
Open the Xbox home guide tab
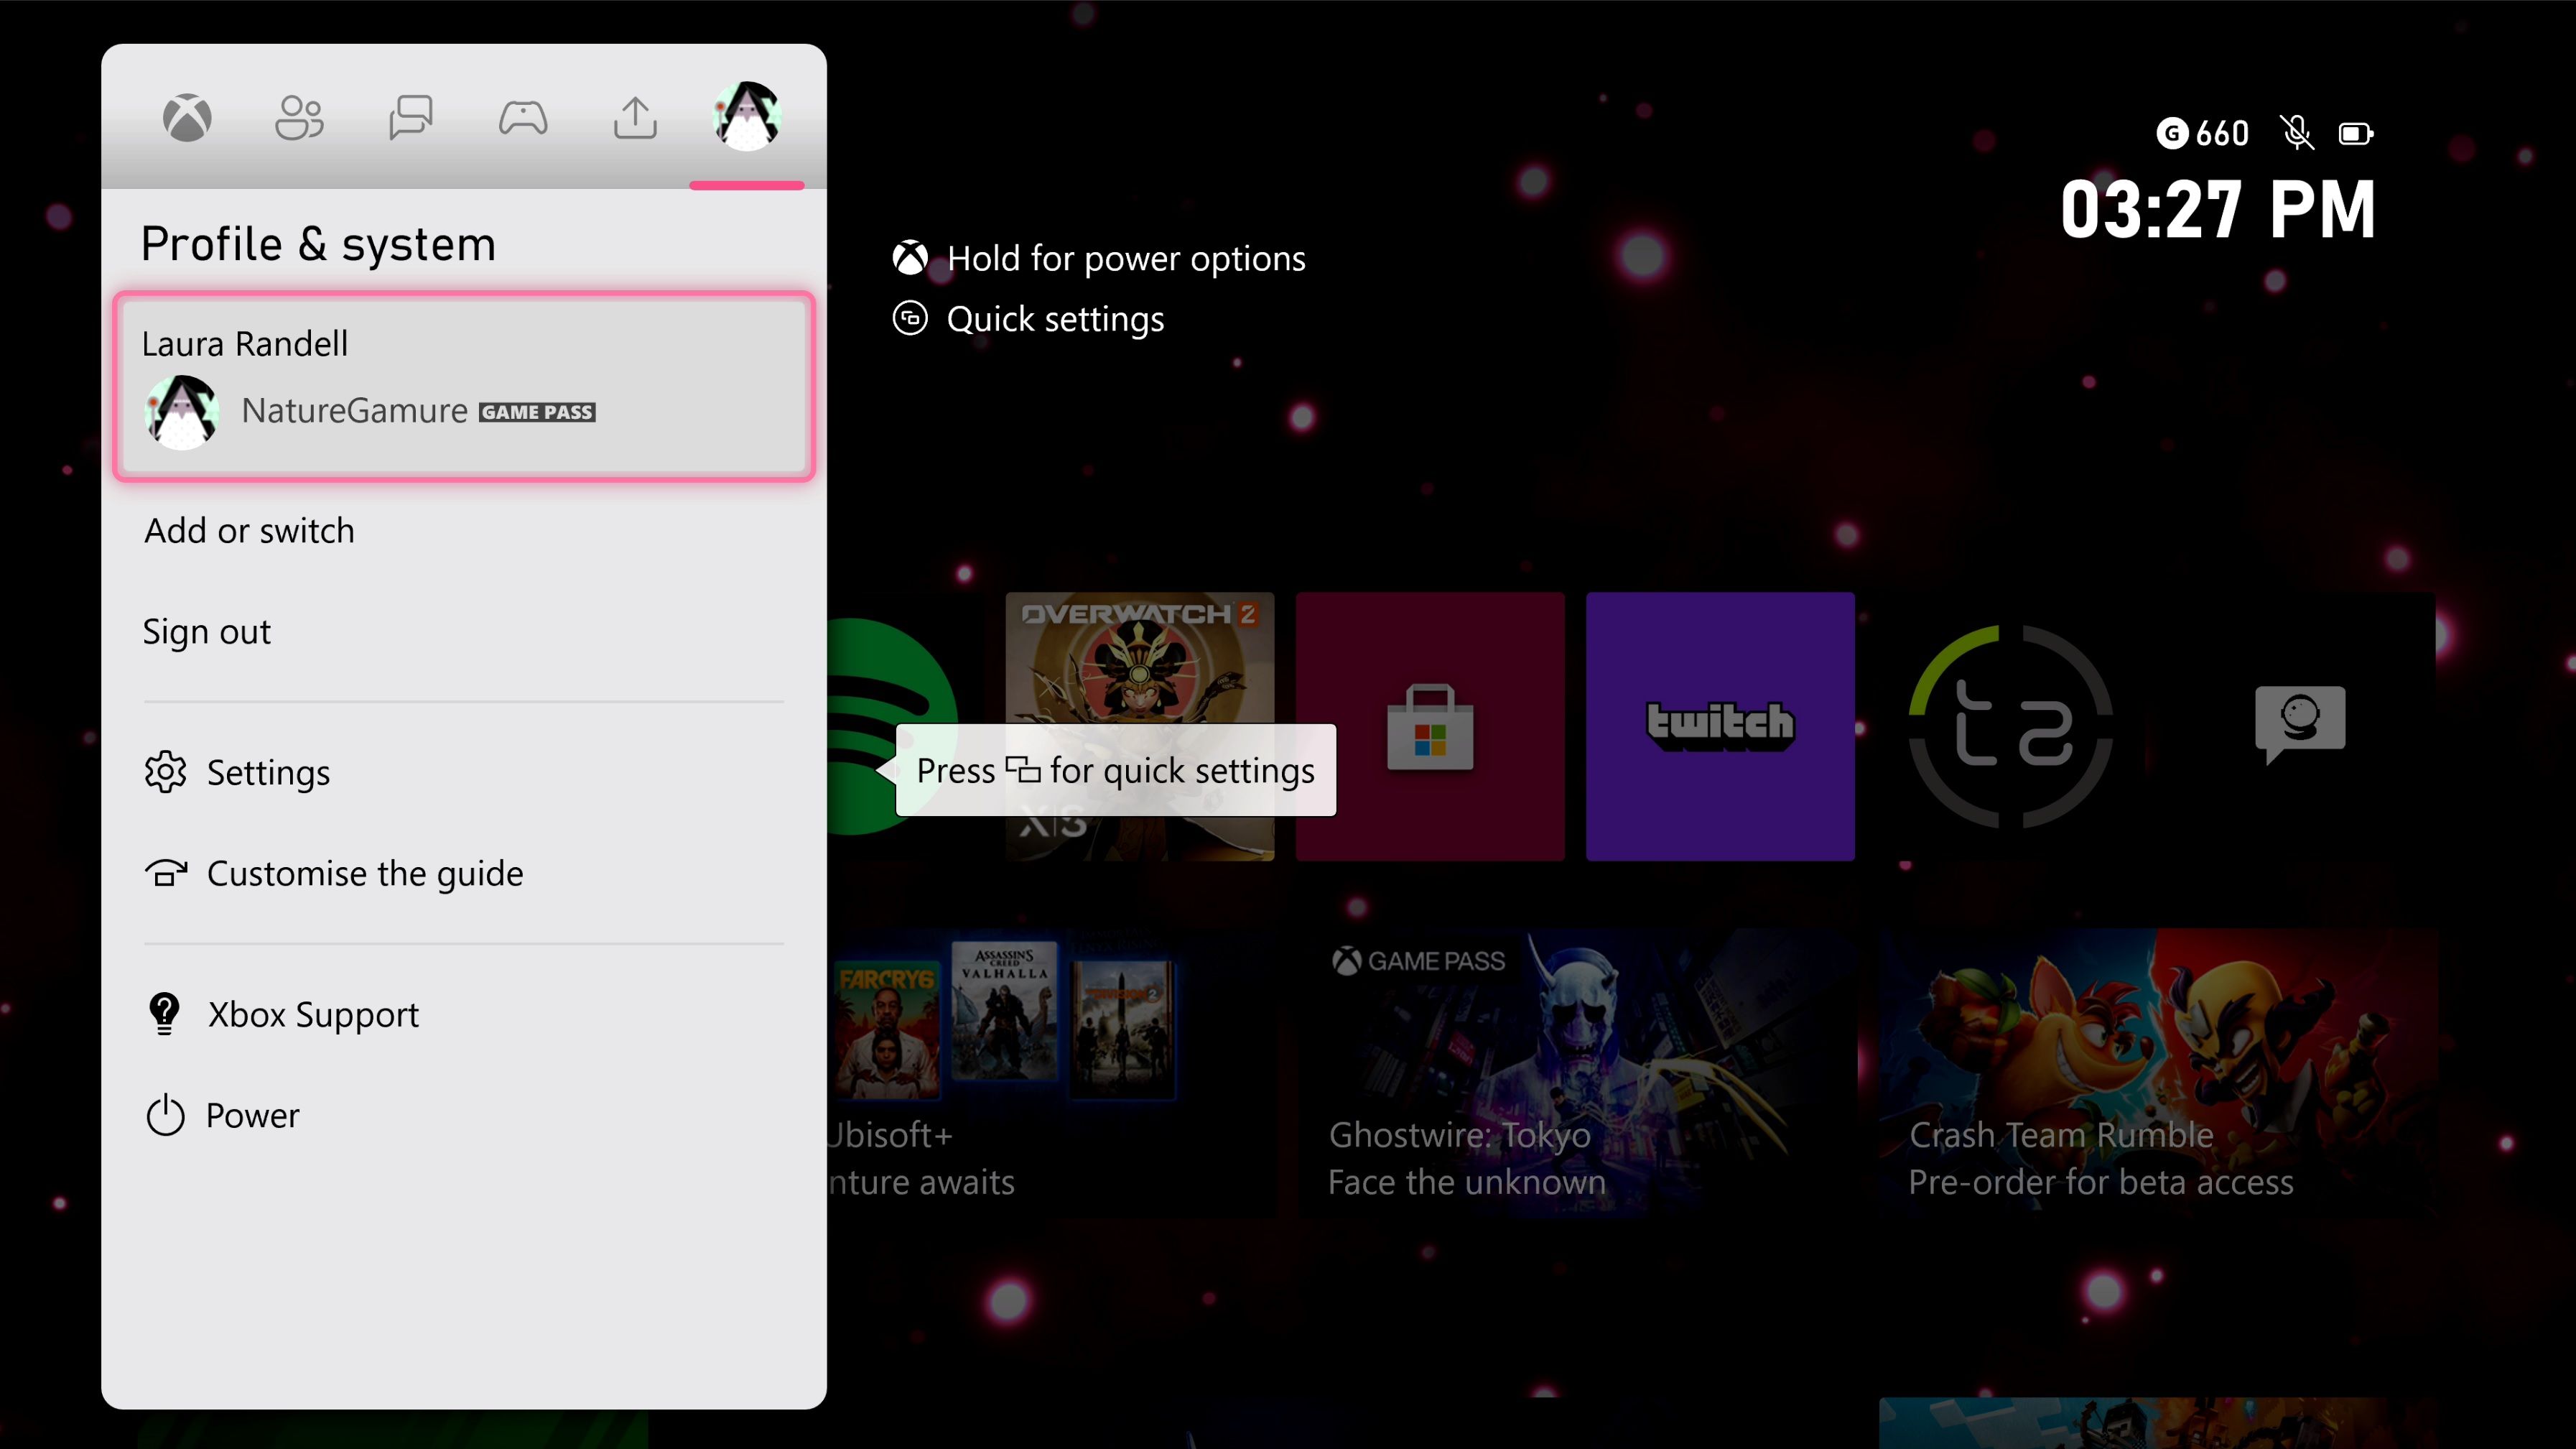(x=187, y=118)
